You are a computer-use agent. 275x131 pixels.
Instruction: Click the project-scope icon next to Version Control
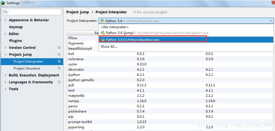(x=59, y=48)
